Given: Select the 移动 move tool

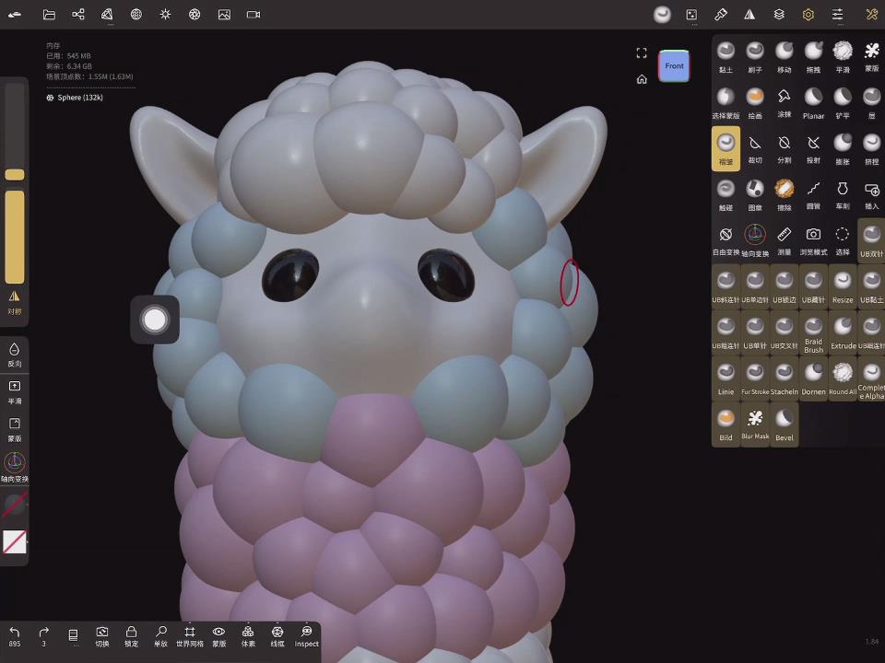Looking at the screenshot, I should click(x=785, y=57).
